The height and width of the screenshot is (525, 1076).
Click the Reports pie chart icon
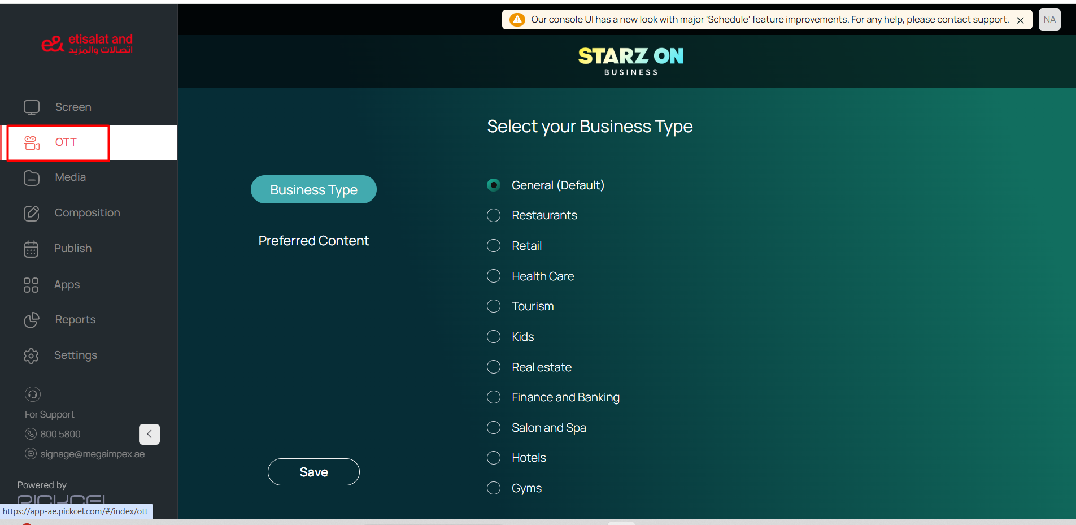click(32, 320)
